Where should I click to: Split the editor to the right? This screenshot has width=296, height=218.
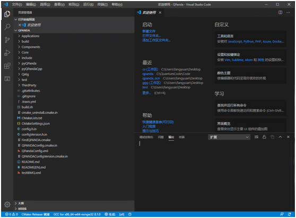pos(280,12)
